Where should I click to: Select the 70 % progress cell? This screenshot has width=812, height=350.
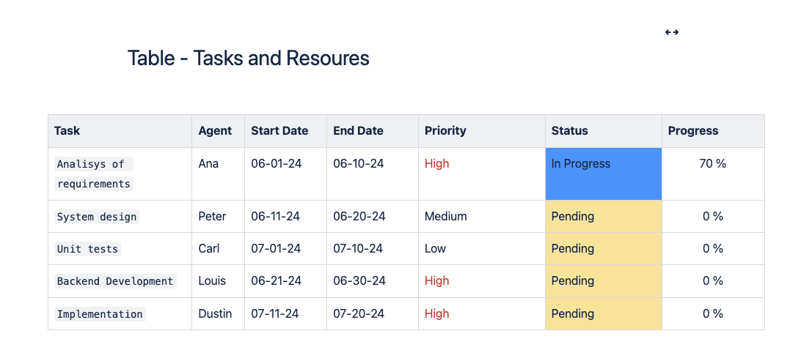[x=712, y=164]
